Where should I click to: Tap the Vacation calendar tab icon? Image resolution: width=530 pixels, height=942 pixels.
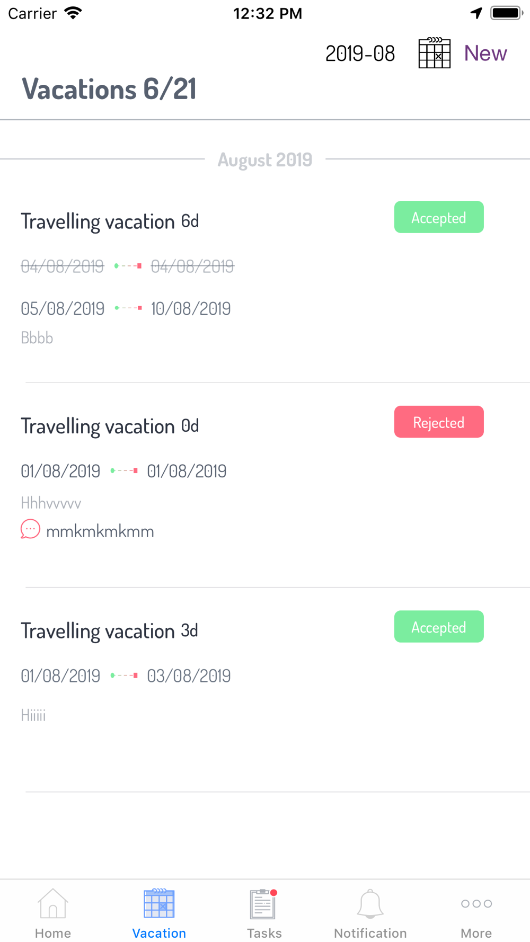(x=159, y=903)
